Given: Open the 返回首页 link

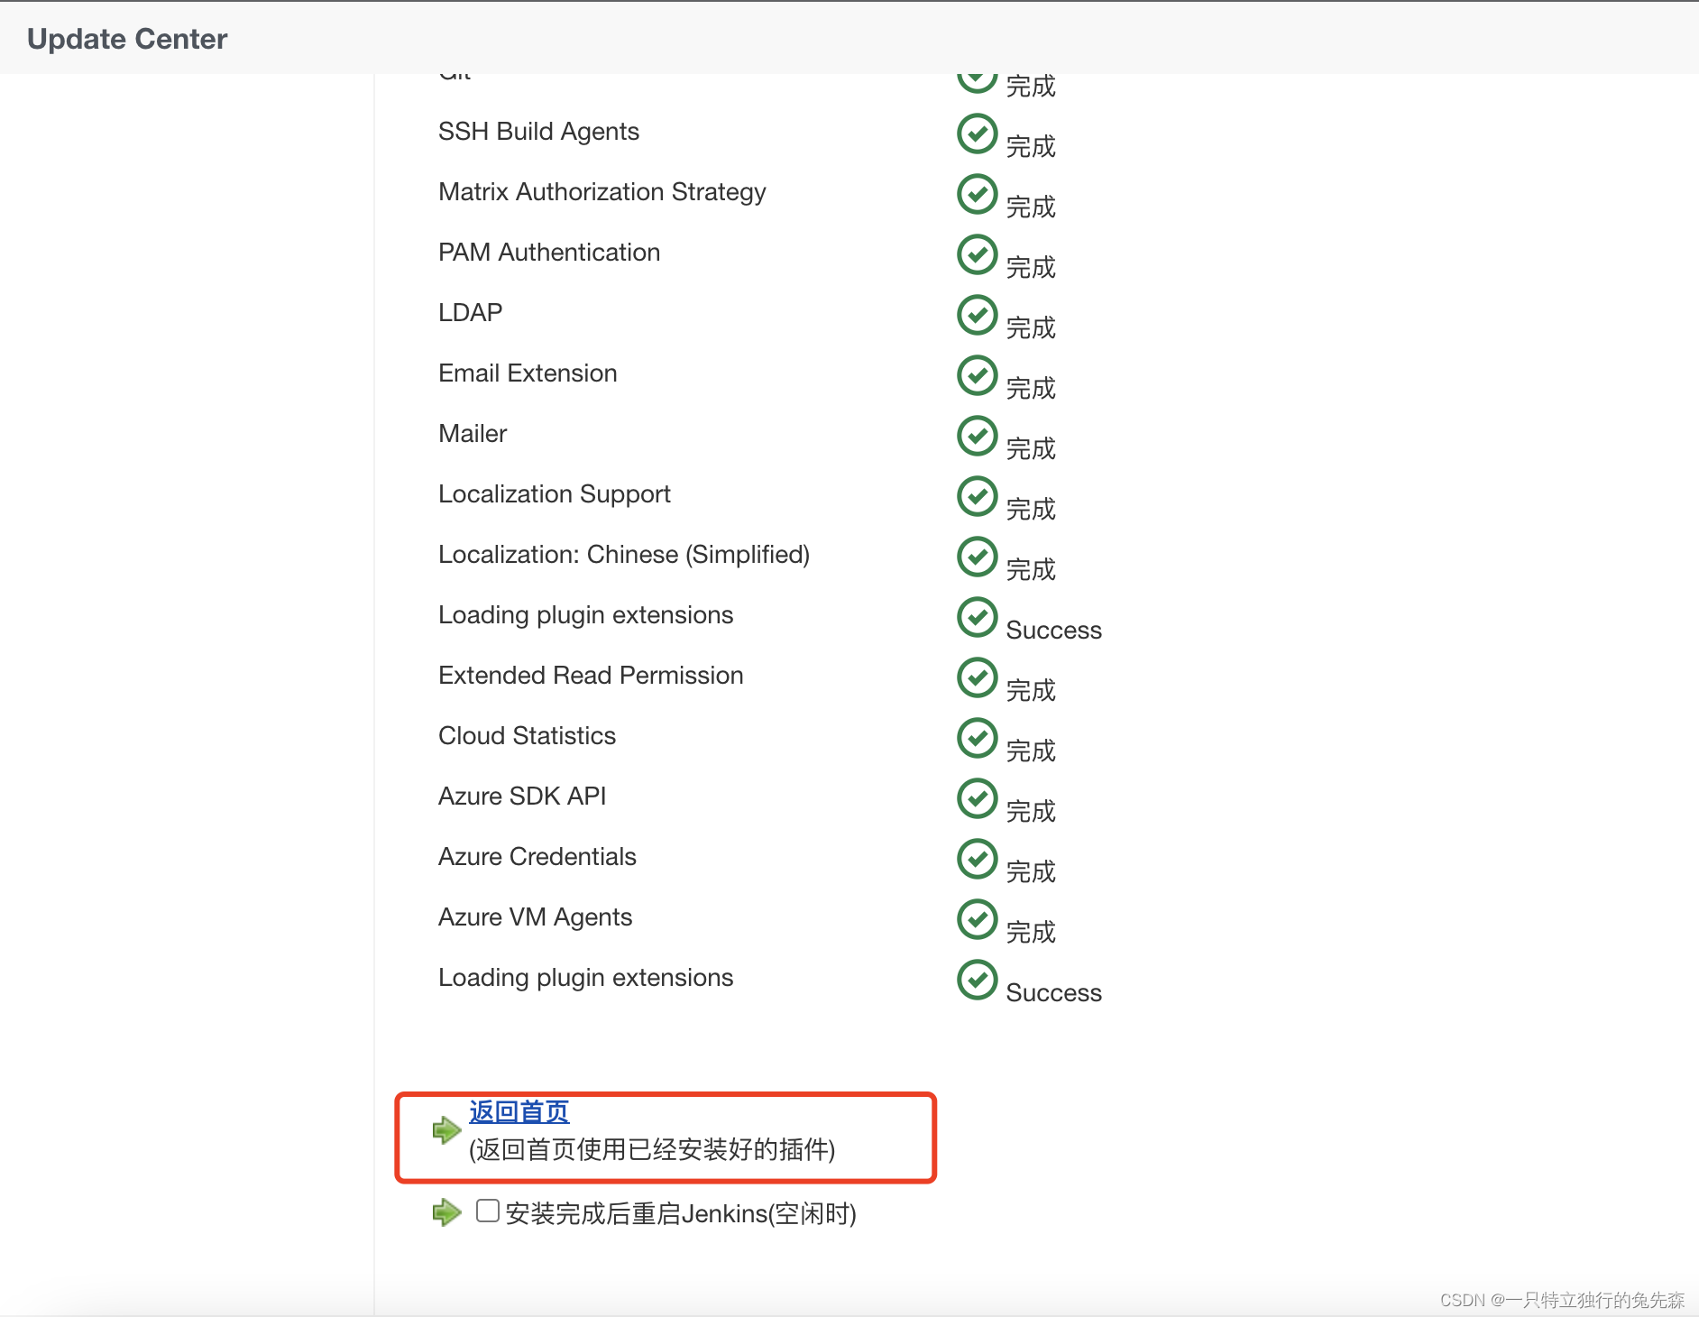Looking at the screenshot, I should [519, 1111].
